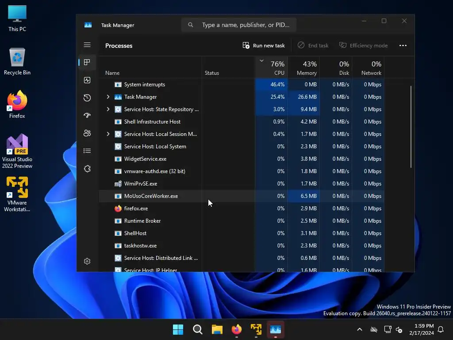Viewport: 453px width, 340px height.
Task: Expand the Task Manager process group
Action: 108,97
